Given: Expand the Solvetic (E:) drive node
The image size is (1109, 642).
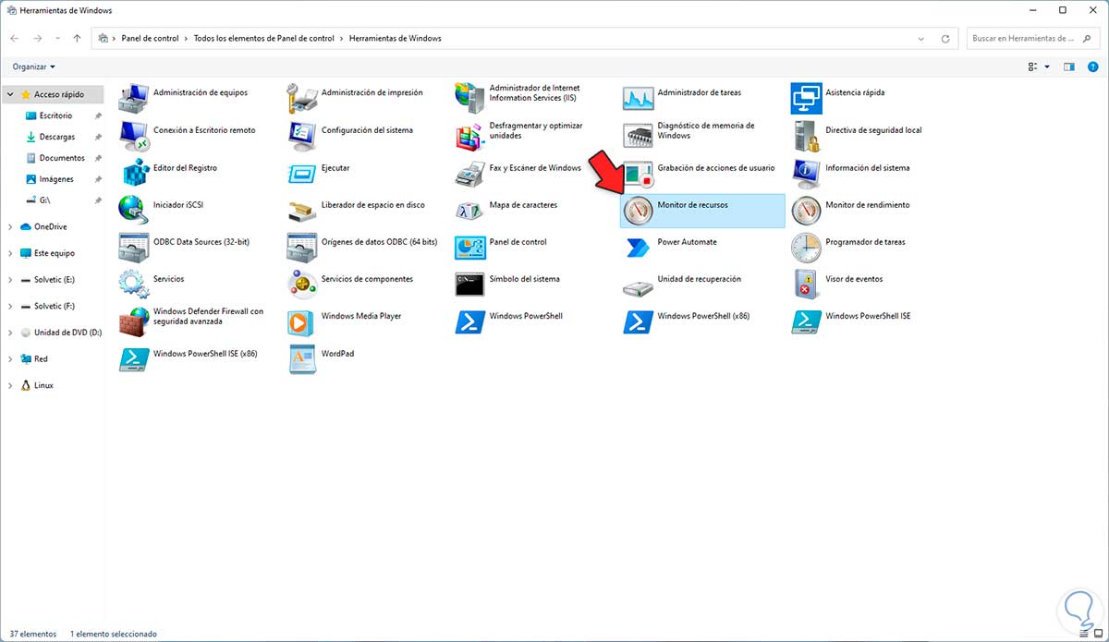Looking at the screenshot, I should [x=10, y=279].
